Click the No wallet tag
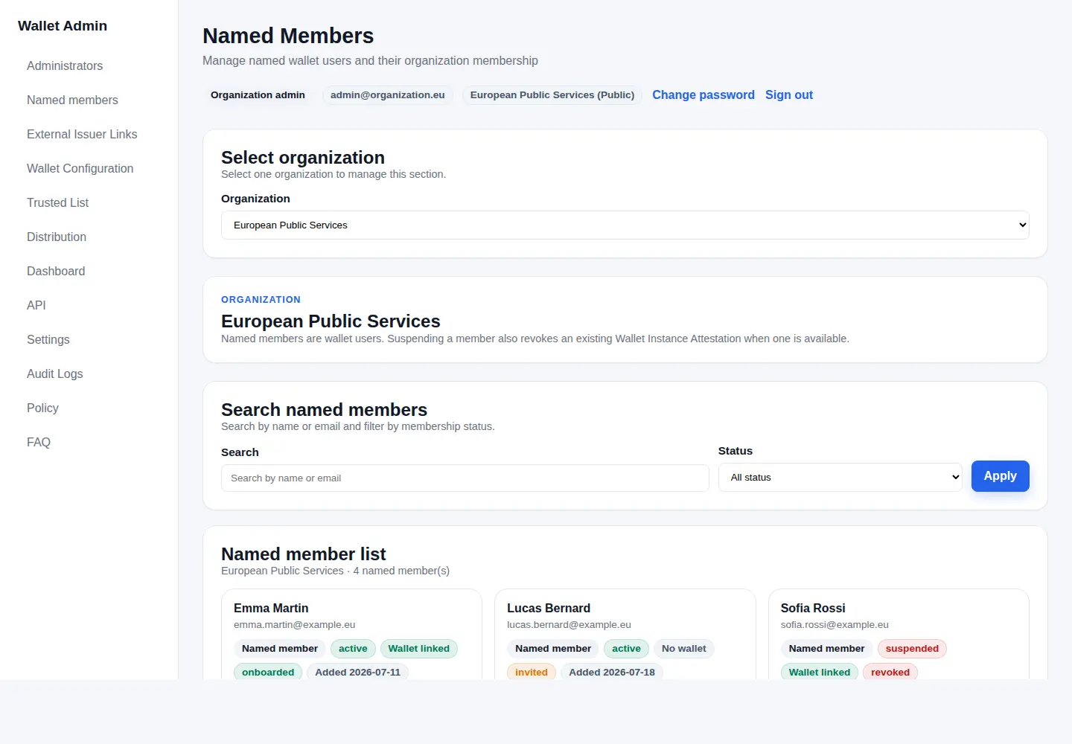This screenshot has width=1072, height=744. [684, 649]
